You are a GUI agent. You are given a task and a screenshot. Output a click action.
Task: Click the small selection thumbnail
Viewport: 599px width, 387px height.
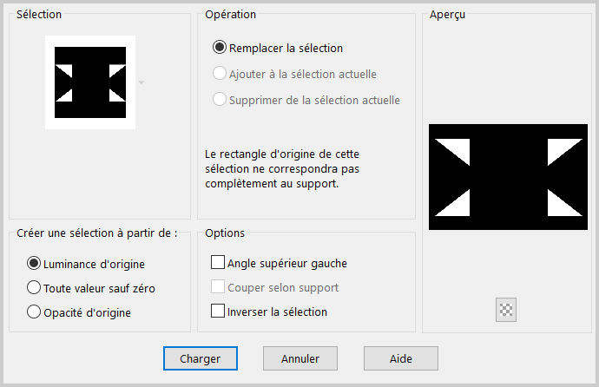pyautogui.click(x=90, y=82)
